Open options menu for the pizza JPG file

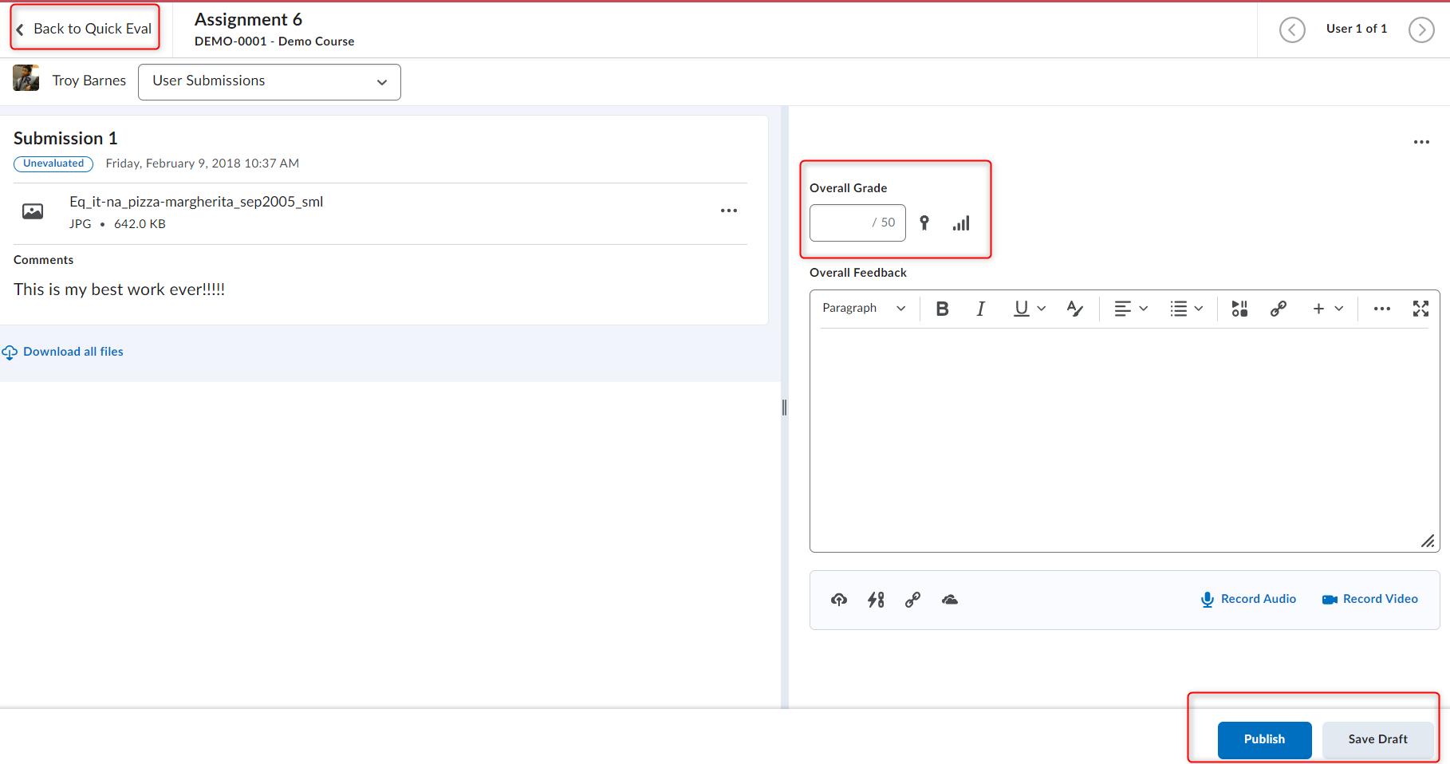(x=728, y=211)
